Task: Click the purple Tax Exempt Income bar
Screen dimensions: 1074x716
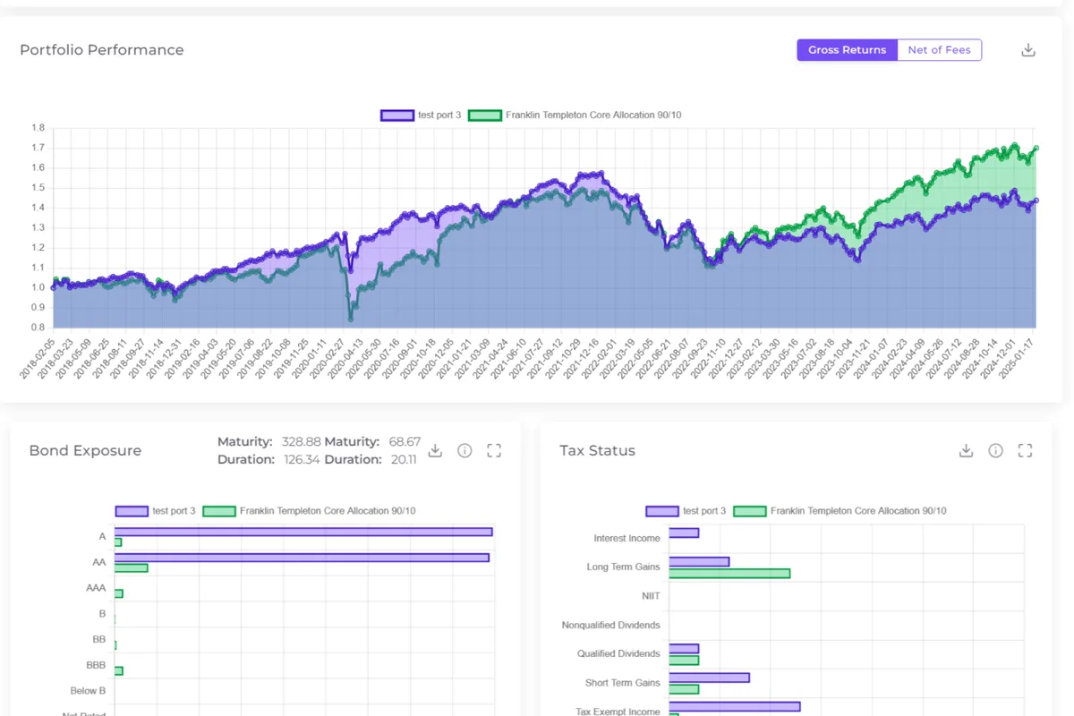Action: 734,706
